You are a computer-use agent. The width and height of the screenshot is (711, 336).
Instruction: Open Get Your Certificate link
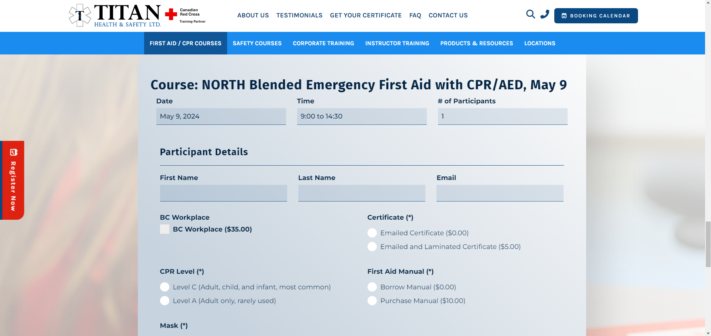point(366,15)
